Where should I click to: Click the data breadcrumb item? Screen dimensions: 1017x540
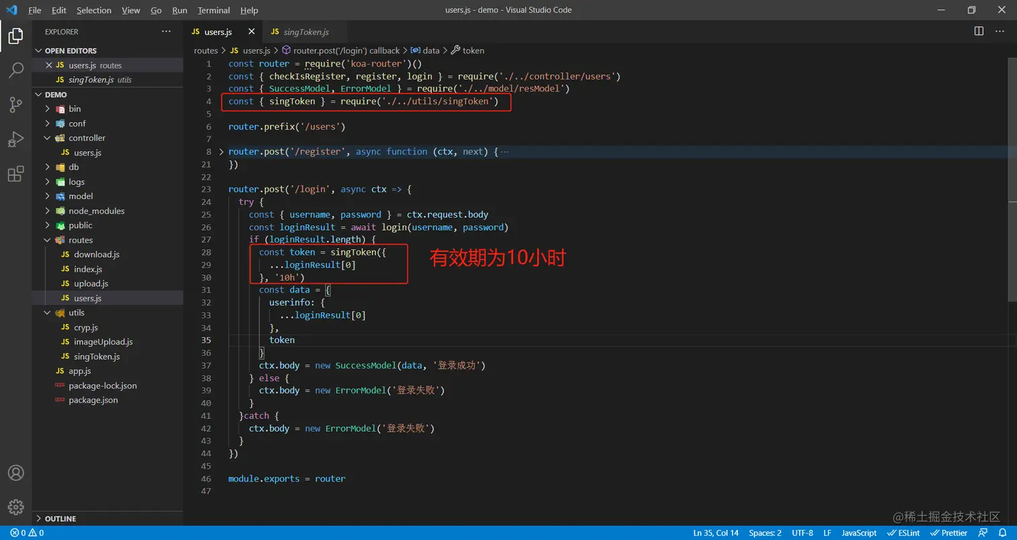pos(425,50)
